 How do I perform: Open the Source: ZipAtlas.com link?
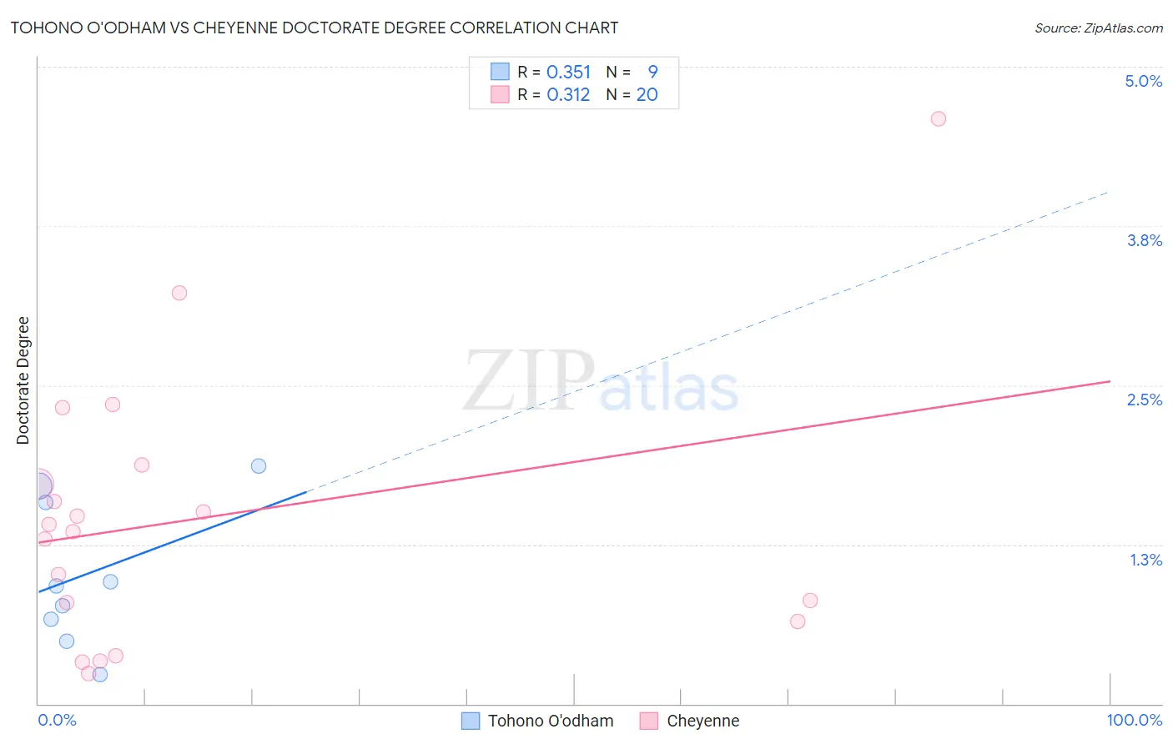pyautogui.click(x=1099, y=28)
